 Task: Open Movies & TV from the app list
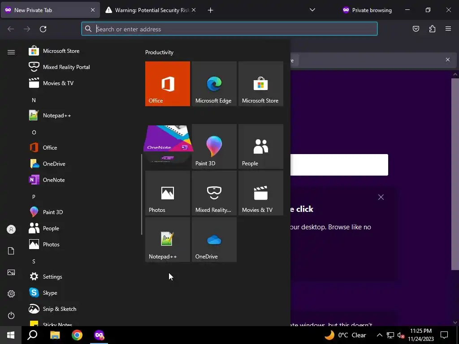pyautogui.click(x=82, y=83)
